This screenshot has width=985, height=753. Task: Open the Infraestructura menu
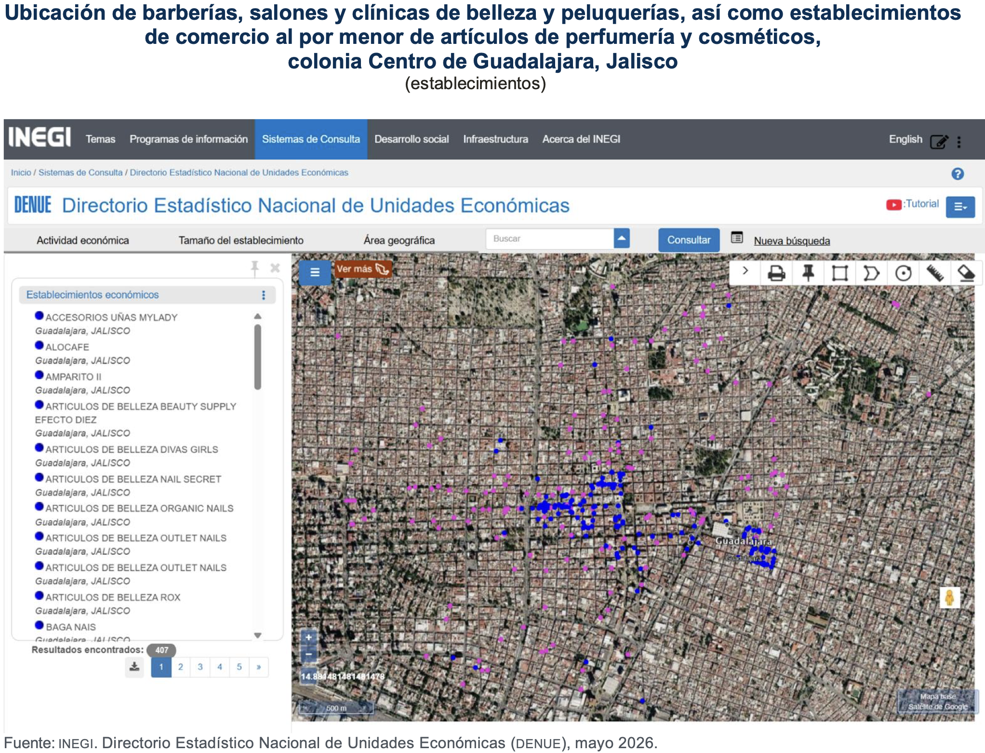(x=495, y=139)
